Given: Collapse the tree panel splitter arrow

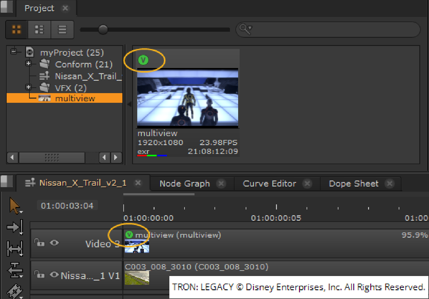Looking at the screenshot, I should pos(129,104).
